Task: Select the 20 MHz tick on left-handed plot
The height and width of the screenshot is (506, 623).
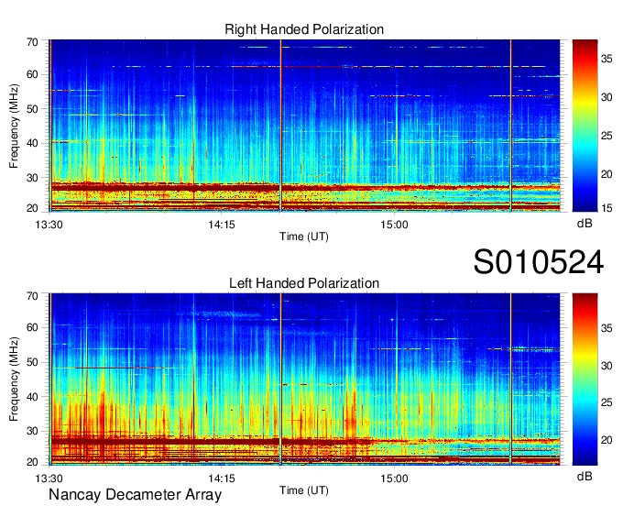Action: pos(32,462)
